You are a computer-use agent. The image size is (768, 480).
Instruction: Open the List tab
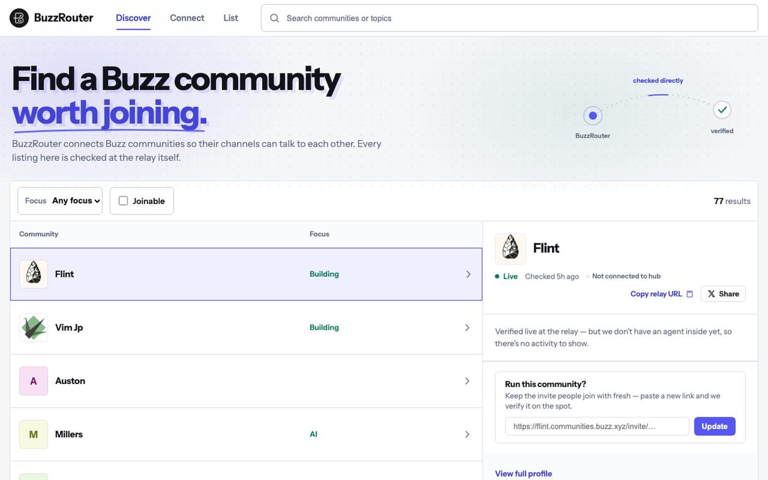pyautogui.click(x=231, y=18)
